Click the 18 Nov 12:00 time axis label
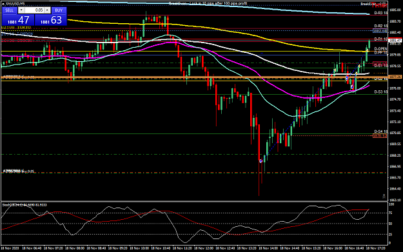 pyautogui.click(x=204, y=248)
